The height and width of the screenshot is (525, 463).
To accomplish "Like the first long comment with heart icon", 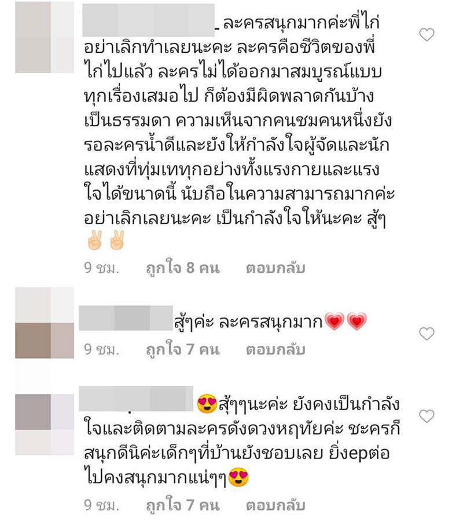I will pyautogui.click(x=427, y=35).
